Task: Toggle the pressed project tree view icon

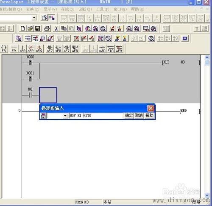Action: click(x=52, y=18)
